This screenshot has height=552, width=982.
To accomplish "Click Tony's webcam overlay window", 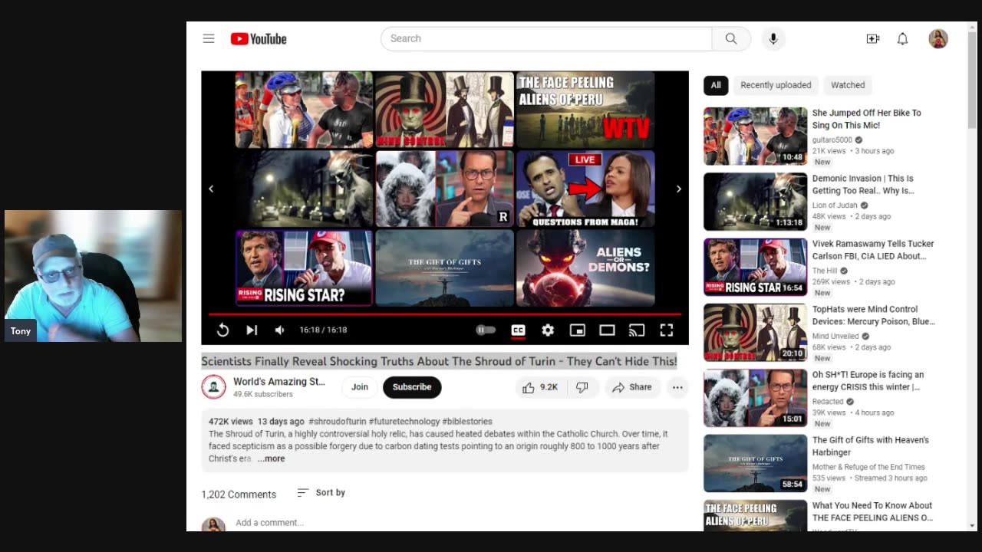I will pos(93,276).
